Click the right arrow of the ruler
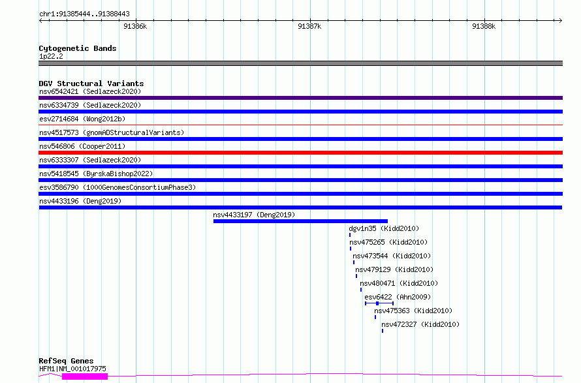The height and width of the screenshot is (383, 581). (x=561, y=20)
